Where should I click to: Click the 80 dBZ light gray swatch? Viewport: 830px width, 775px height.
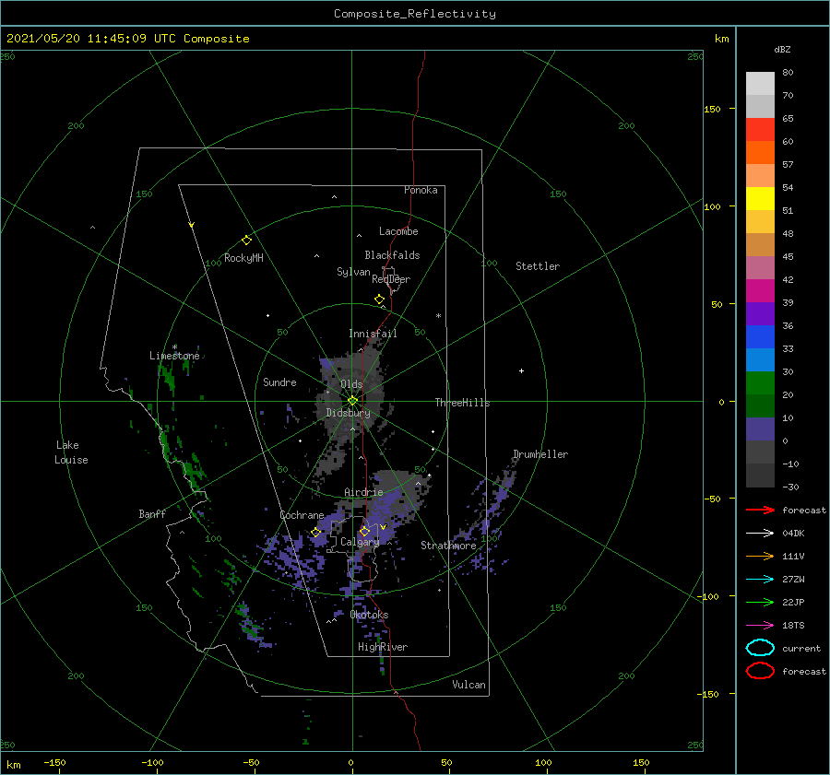[760, 83]
